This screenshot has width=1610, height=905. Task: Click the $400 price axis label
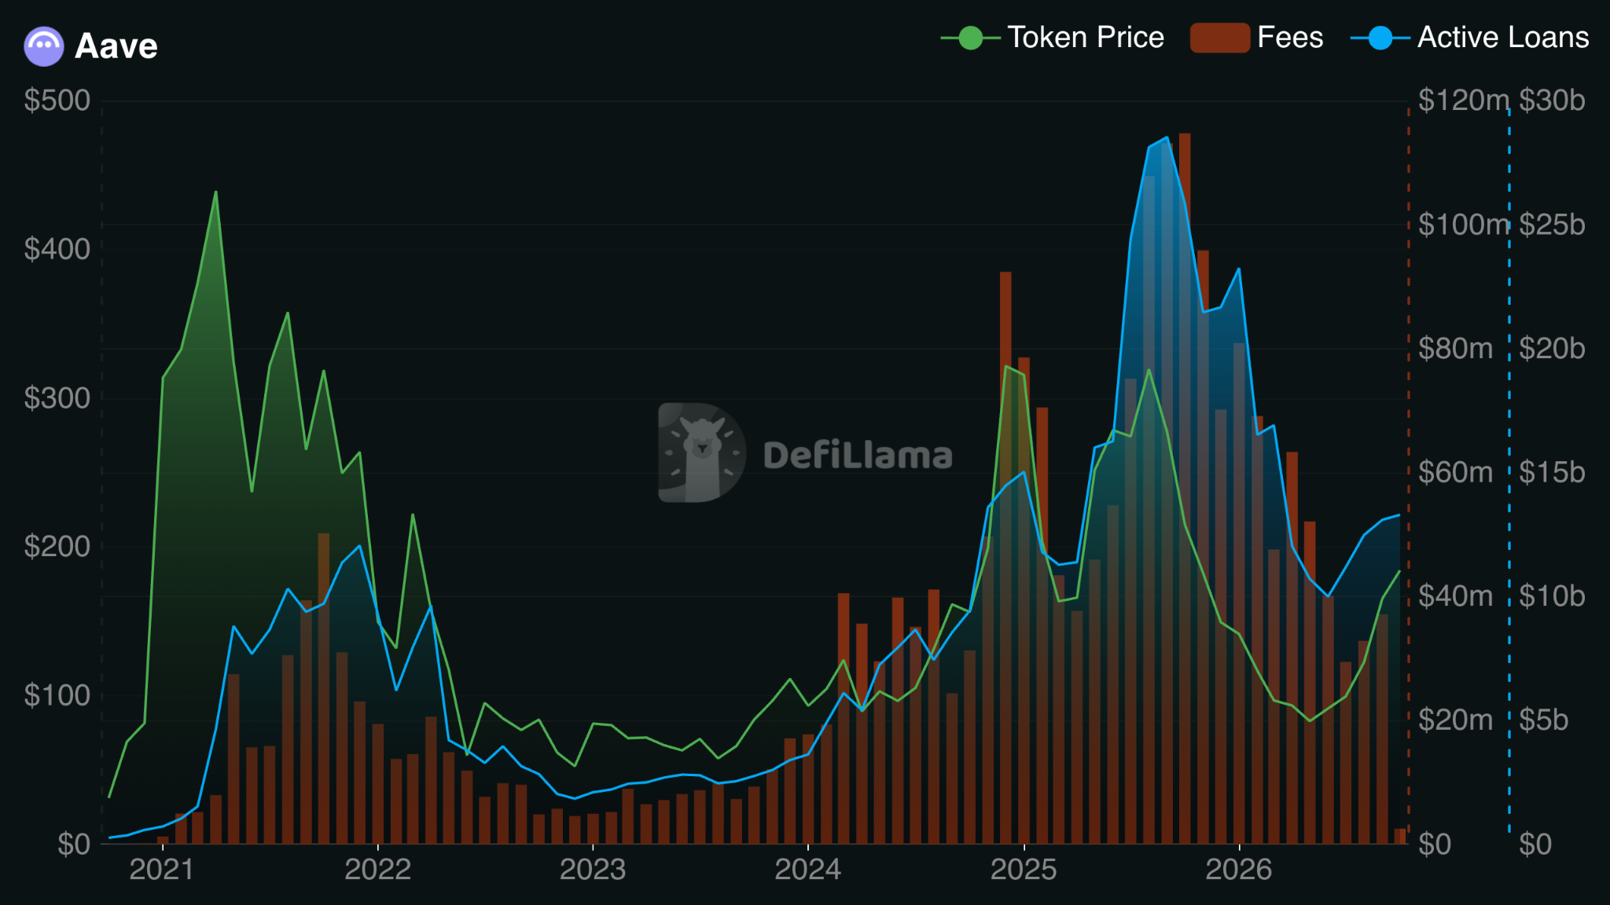(x=57, y=249)
